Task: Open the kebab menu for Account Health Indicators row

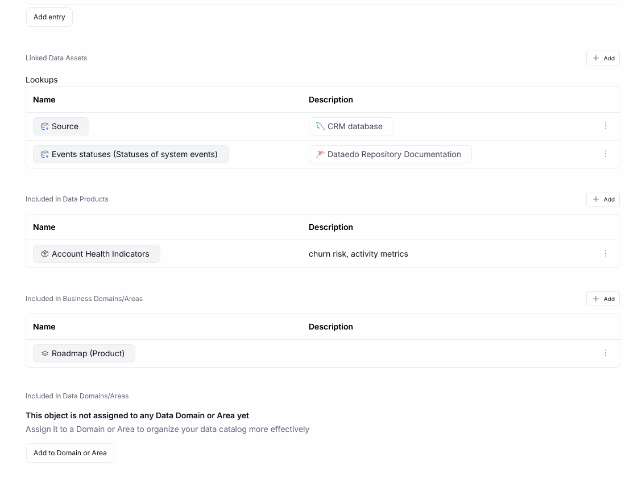Action: [606, 254]
